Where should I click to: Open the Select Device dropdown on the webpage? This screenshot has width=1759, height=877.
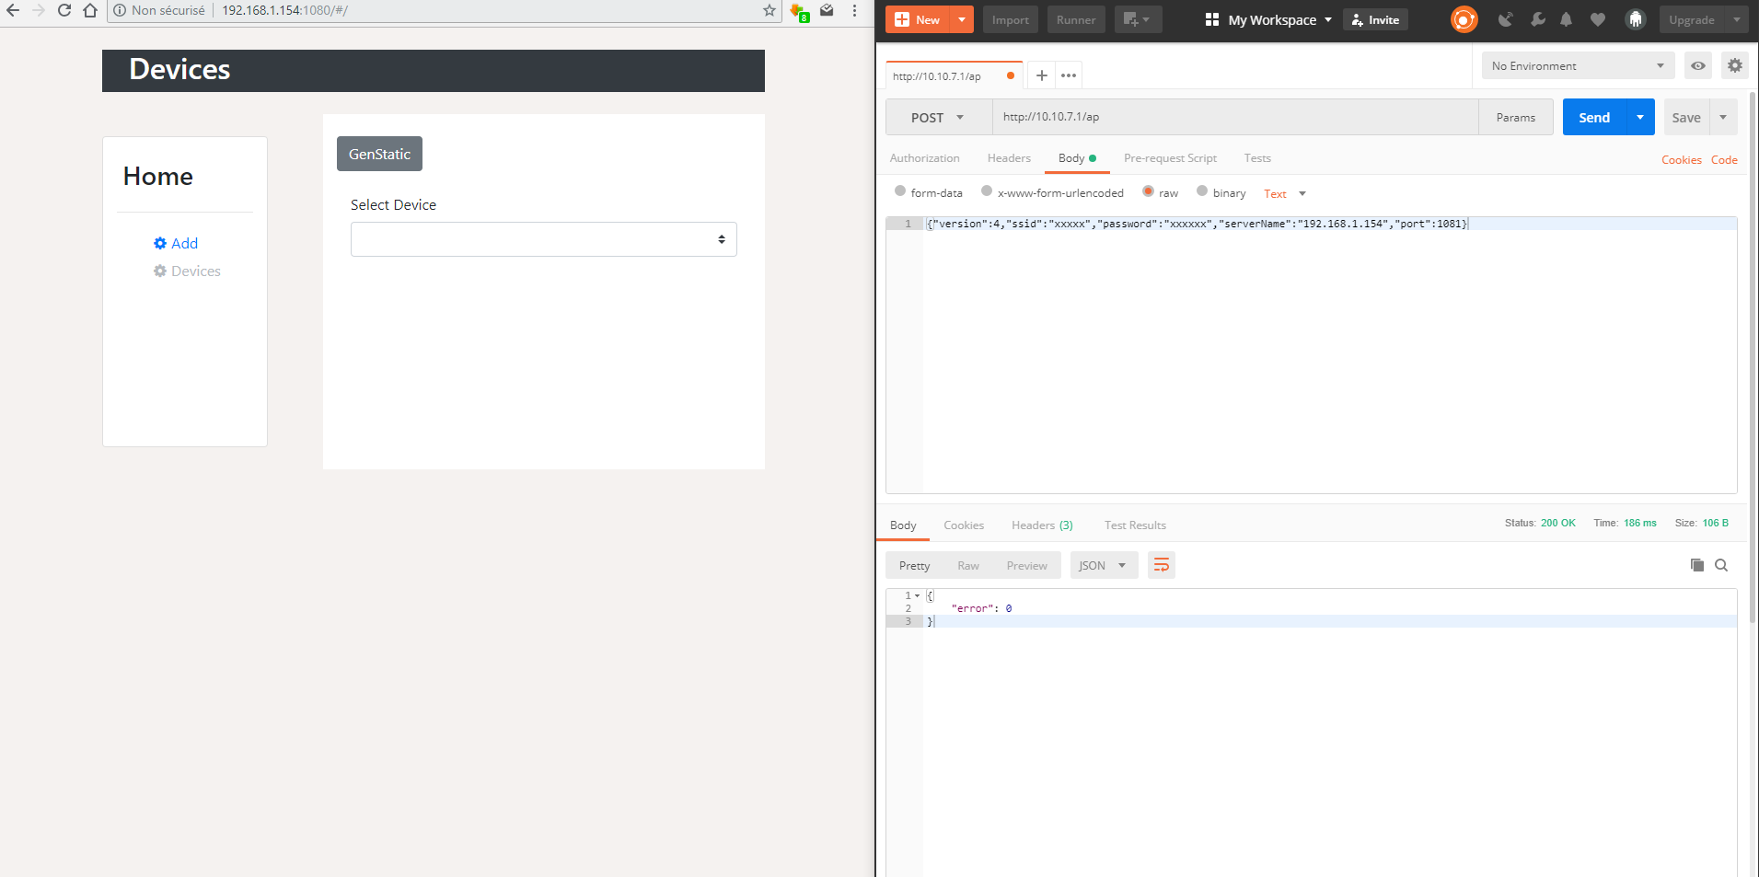(542, 238)
